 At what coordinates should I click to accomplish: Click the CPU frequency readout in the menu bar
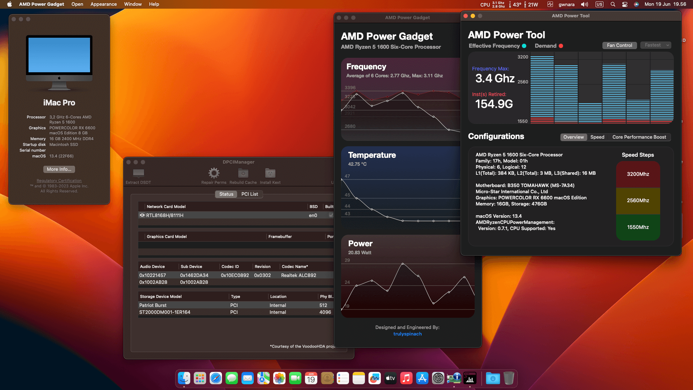tap(493, 4)
